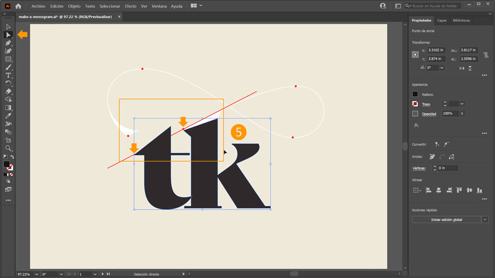The image size is (495, 278).
Task: Open the artboard number dropdown
Action: pos(95,274)
